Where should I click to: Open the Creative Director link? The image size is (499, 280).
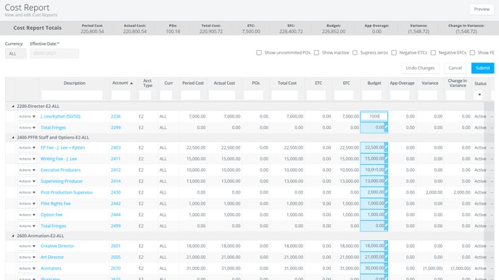57,246
